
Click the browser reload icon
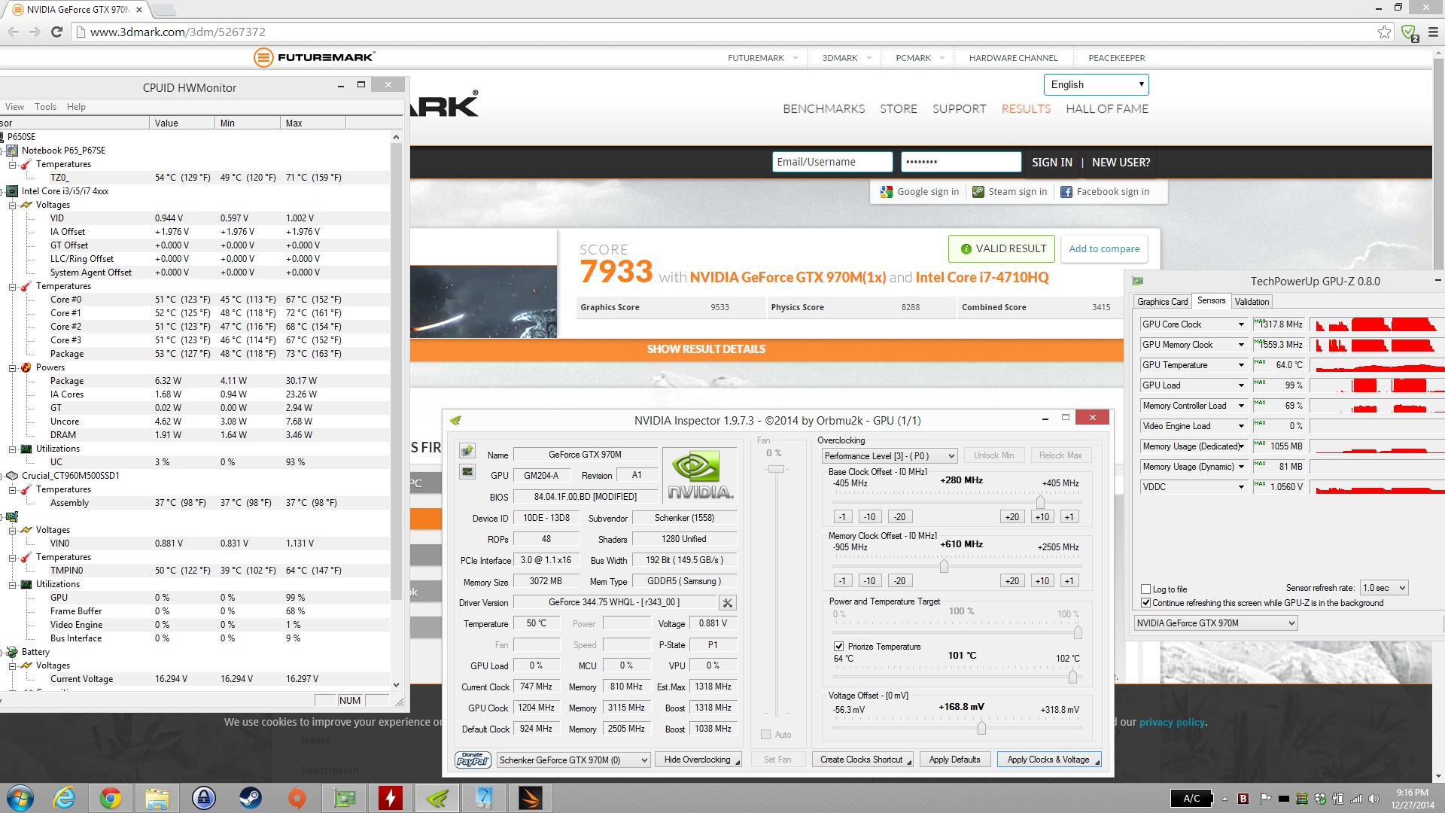pos(56,32)
